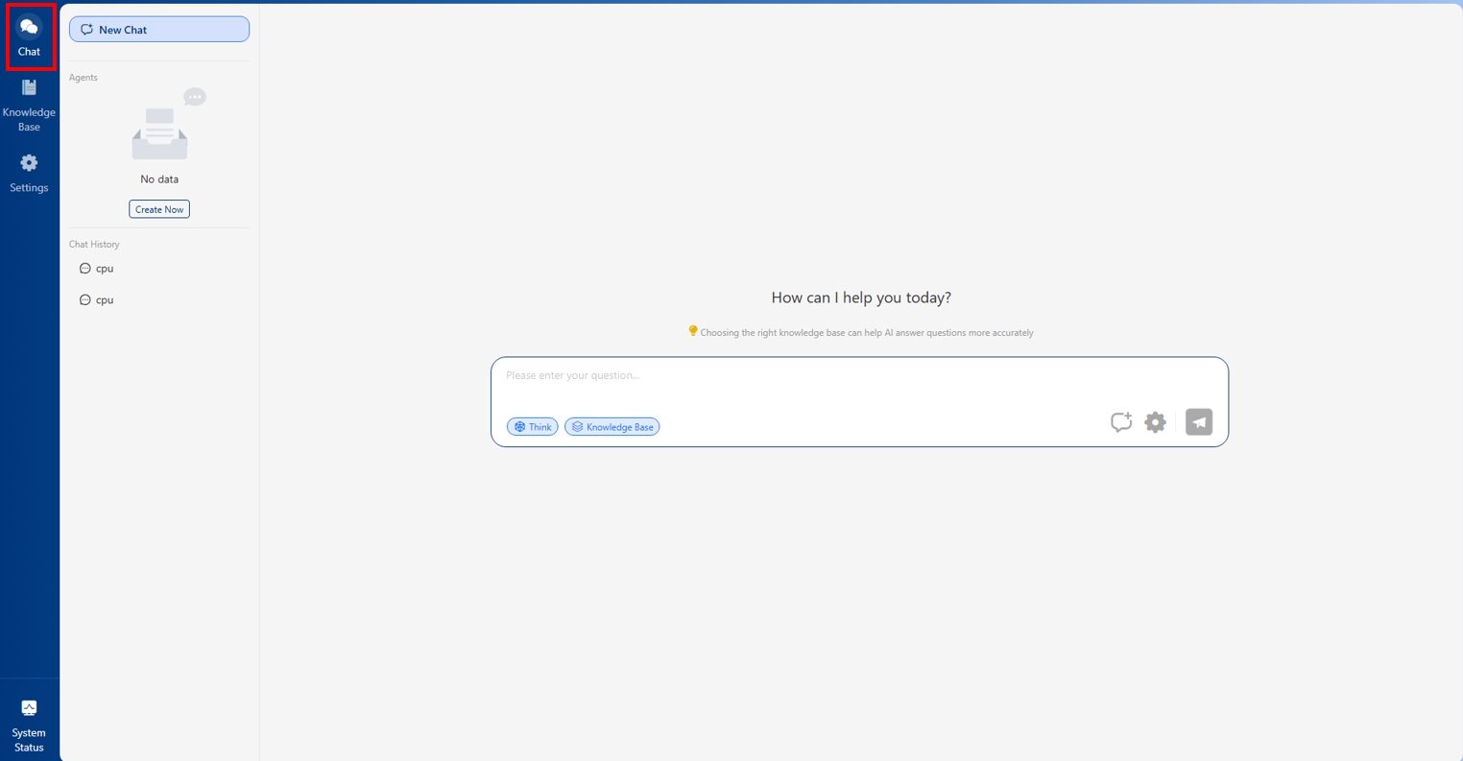Open the System Status monitor
1463x761 pixels.
click(29, 725)
